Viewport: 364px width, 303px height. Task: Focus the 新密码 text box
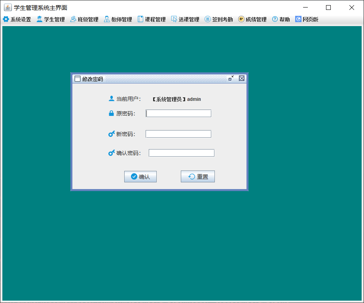coord(178,134)
